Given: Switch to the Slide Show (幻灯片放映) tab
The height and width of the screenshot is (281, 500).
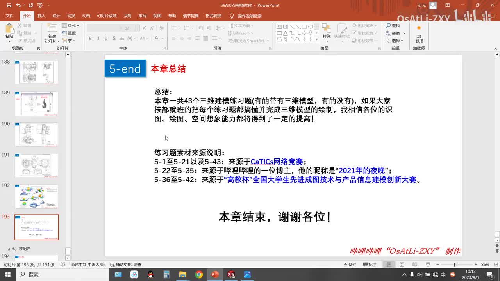Looking at the screenshot, I should point(107,16).
